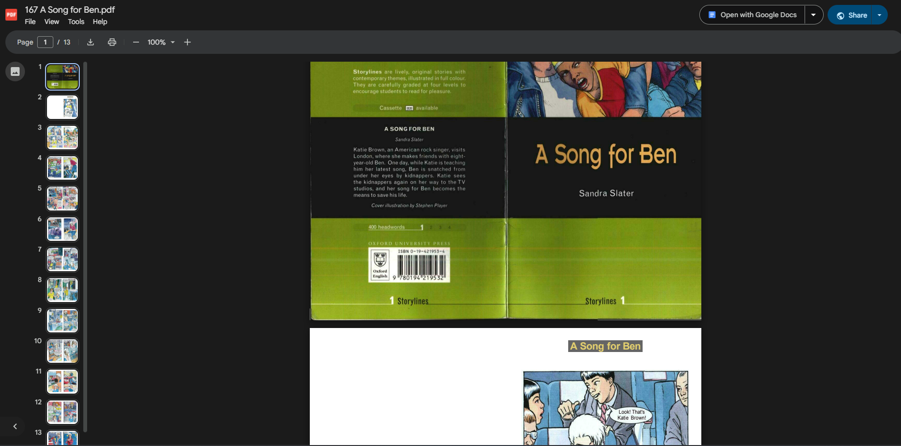Collapse the sidebar with left chevron
The height and width of the screenshot is (446, 901).
(x=15, y=426)
